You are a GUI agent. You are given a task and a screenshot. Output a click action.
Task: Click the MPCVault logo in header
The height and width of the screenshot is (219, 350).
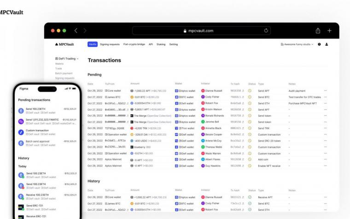coord(64,44)
